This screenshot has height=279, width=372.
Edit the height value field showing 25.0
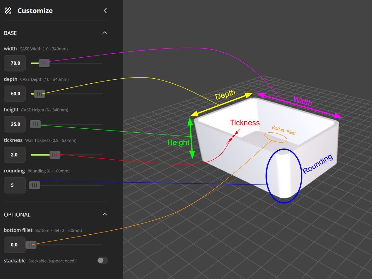pos(15,124)
